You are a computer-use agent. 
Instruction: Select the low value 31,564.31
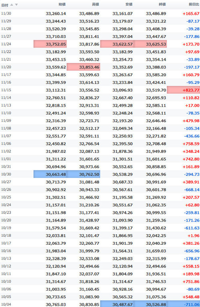coord(122,251)
